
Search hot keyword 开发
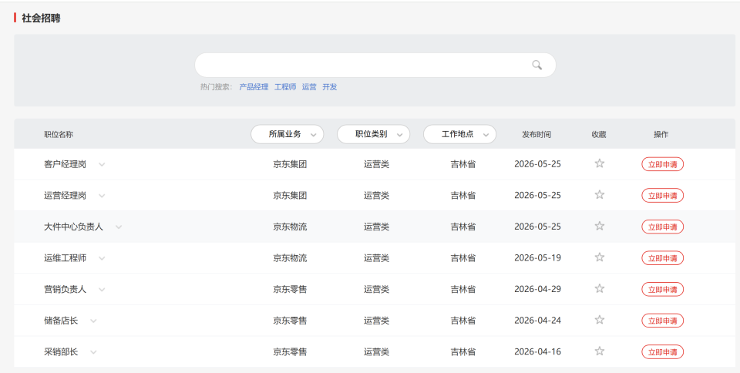329,87
